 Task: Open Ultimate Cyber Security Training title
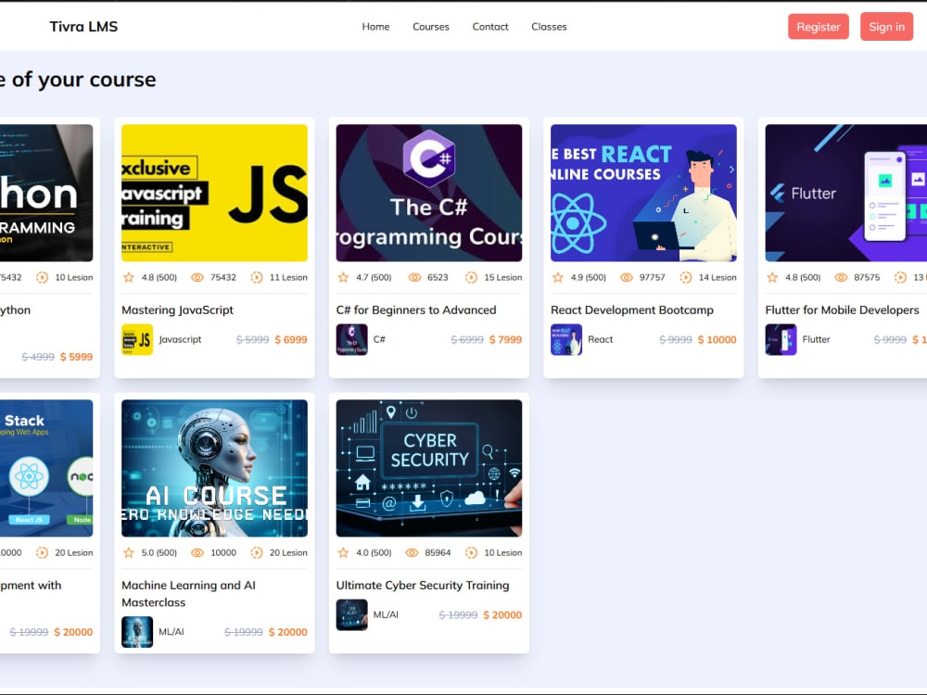coord(423,585)
